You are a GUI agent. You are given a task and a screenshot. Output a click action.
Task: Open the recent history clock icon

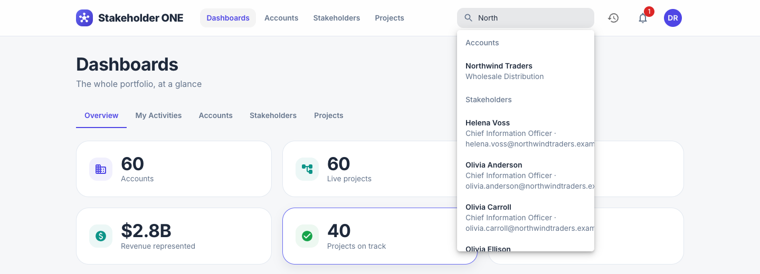click(613, 18)
